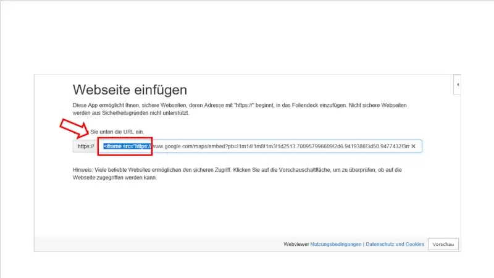Open the Nutzungsbedingungen link
This screenshot has width=494, height=278.
point(336,245)
